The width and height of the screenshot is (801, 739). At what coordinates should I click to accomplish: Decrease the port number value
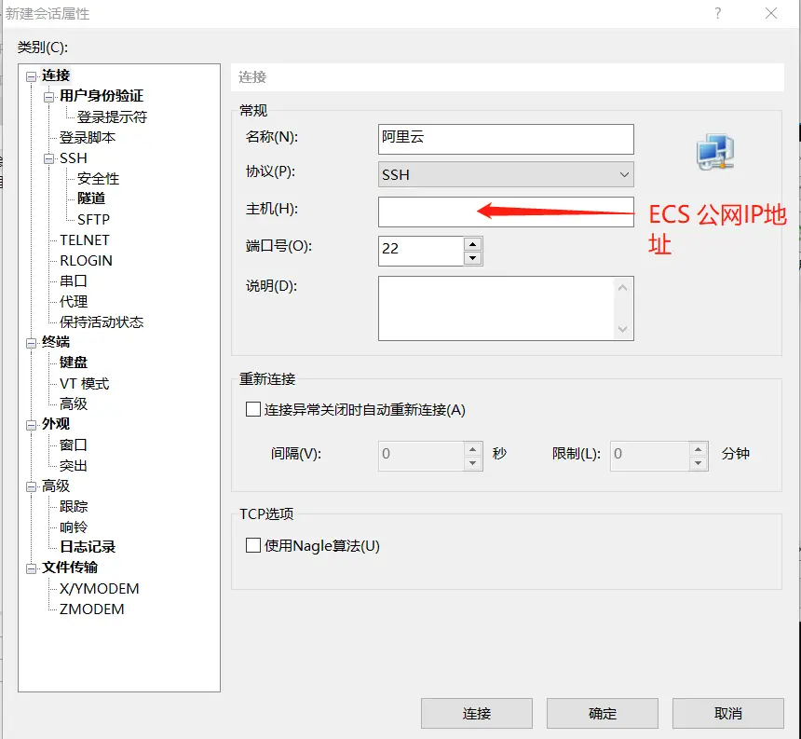tap(472, 258)
